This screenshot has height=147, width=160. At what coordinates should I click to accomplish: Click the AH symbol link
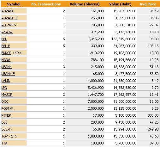tap(4, 25)
